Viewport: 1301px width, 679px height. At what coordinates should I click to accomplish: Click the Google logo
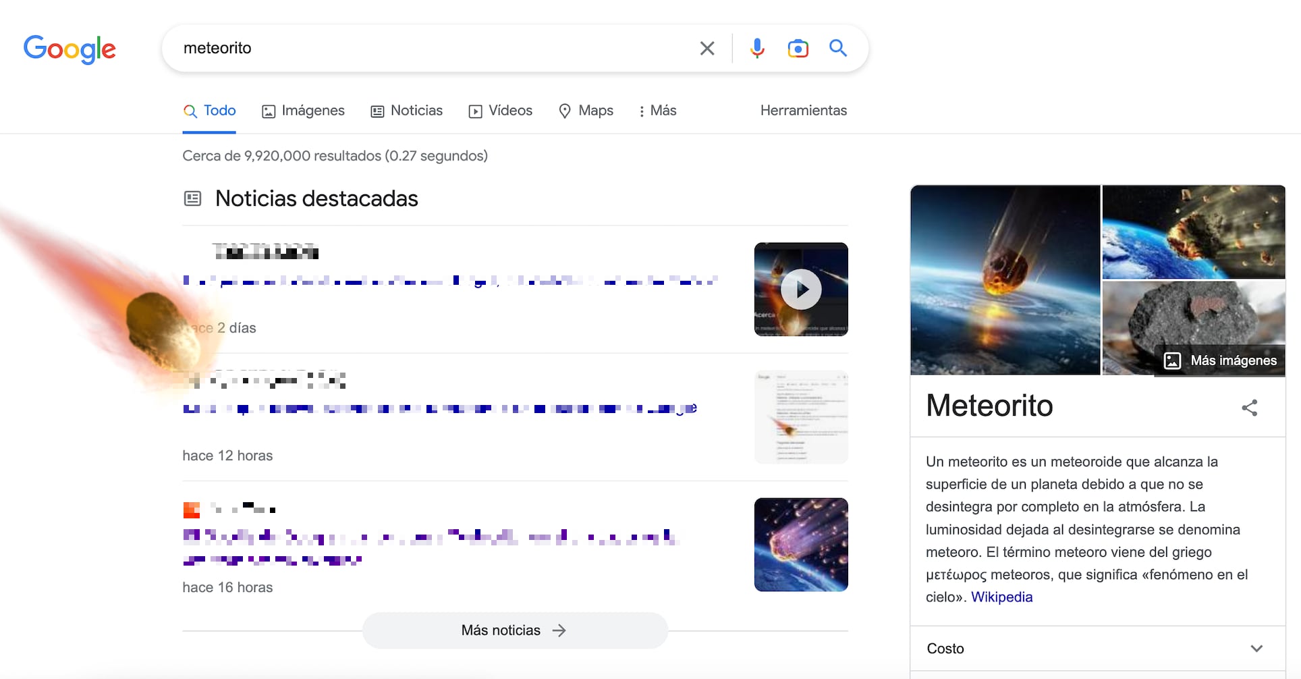70,49
